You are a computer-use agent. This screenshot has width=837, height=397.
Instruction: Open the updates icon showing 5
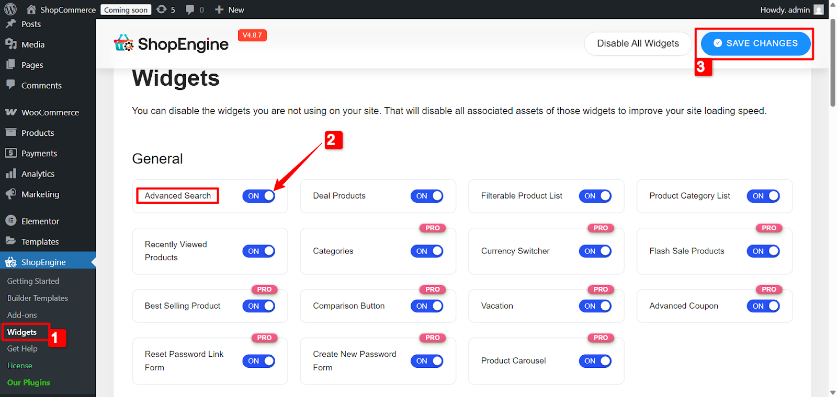click(x=162, y=9)
